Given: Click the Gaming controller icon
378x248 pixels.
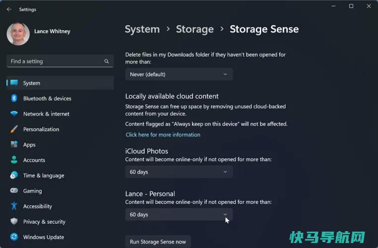Looking at the screenshot, I should coord(14,190).
